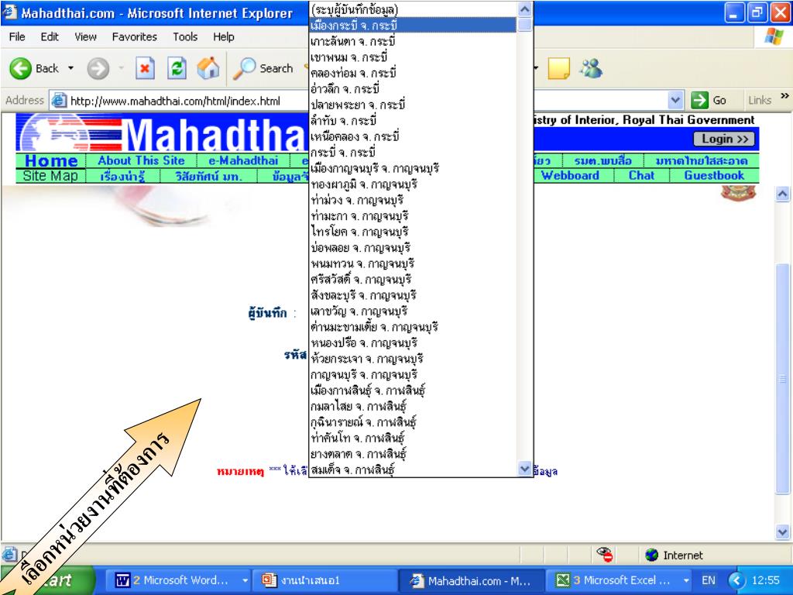Screen dimensions: 793x595
Task: Click the yellow note icon in toolbar
Action: click(559, 68)
